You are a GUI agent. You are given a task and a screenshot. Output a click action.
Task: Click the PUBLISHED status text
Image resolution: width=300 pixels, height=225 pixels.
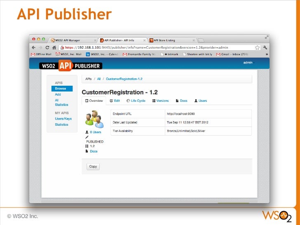point(95,142)
